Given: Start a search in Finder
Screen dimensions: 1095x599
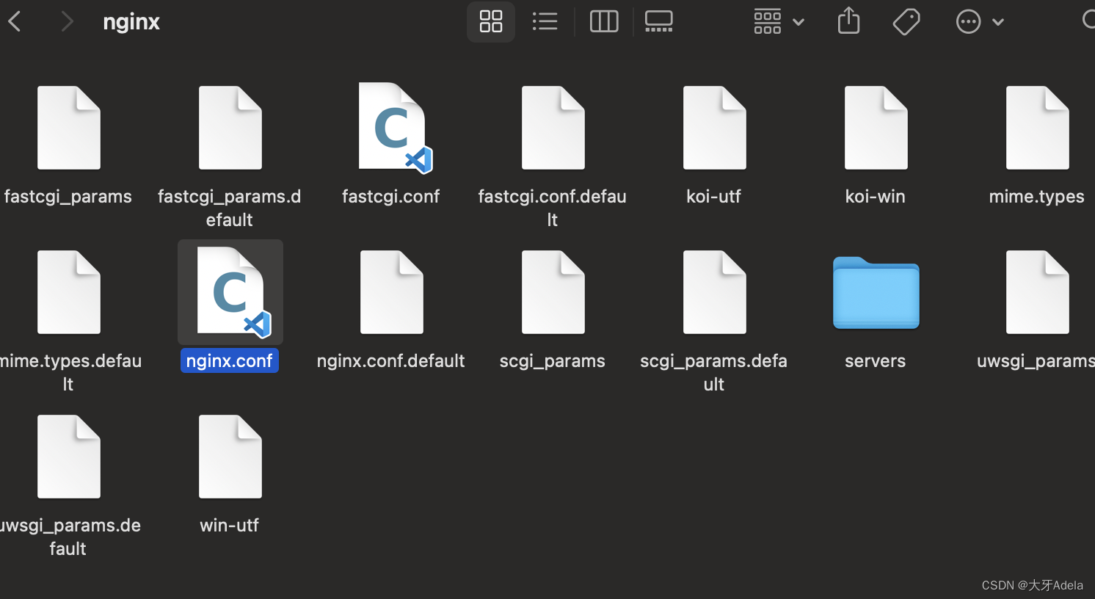Looking at the screenshot, I should [x=1088, y=20].
